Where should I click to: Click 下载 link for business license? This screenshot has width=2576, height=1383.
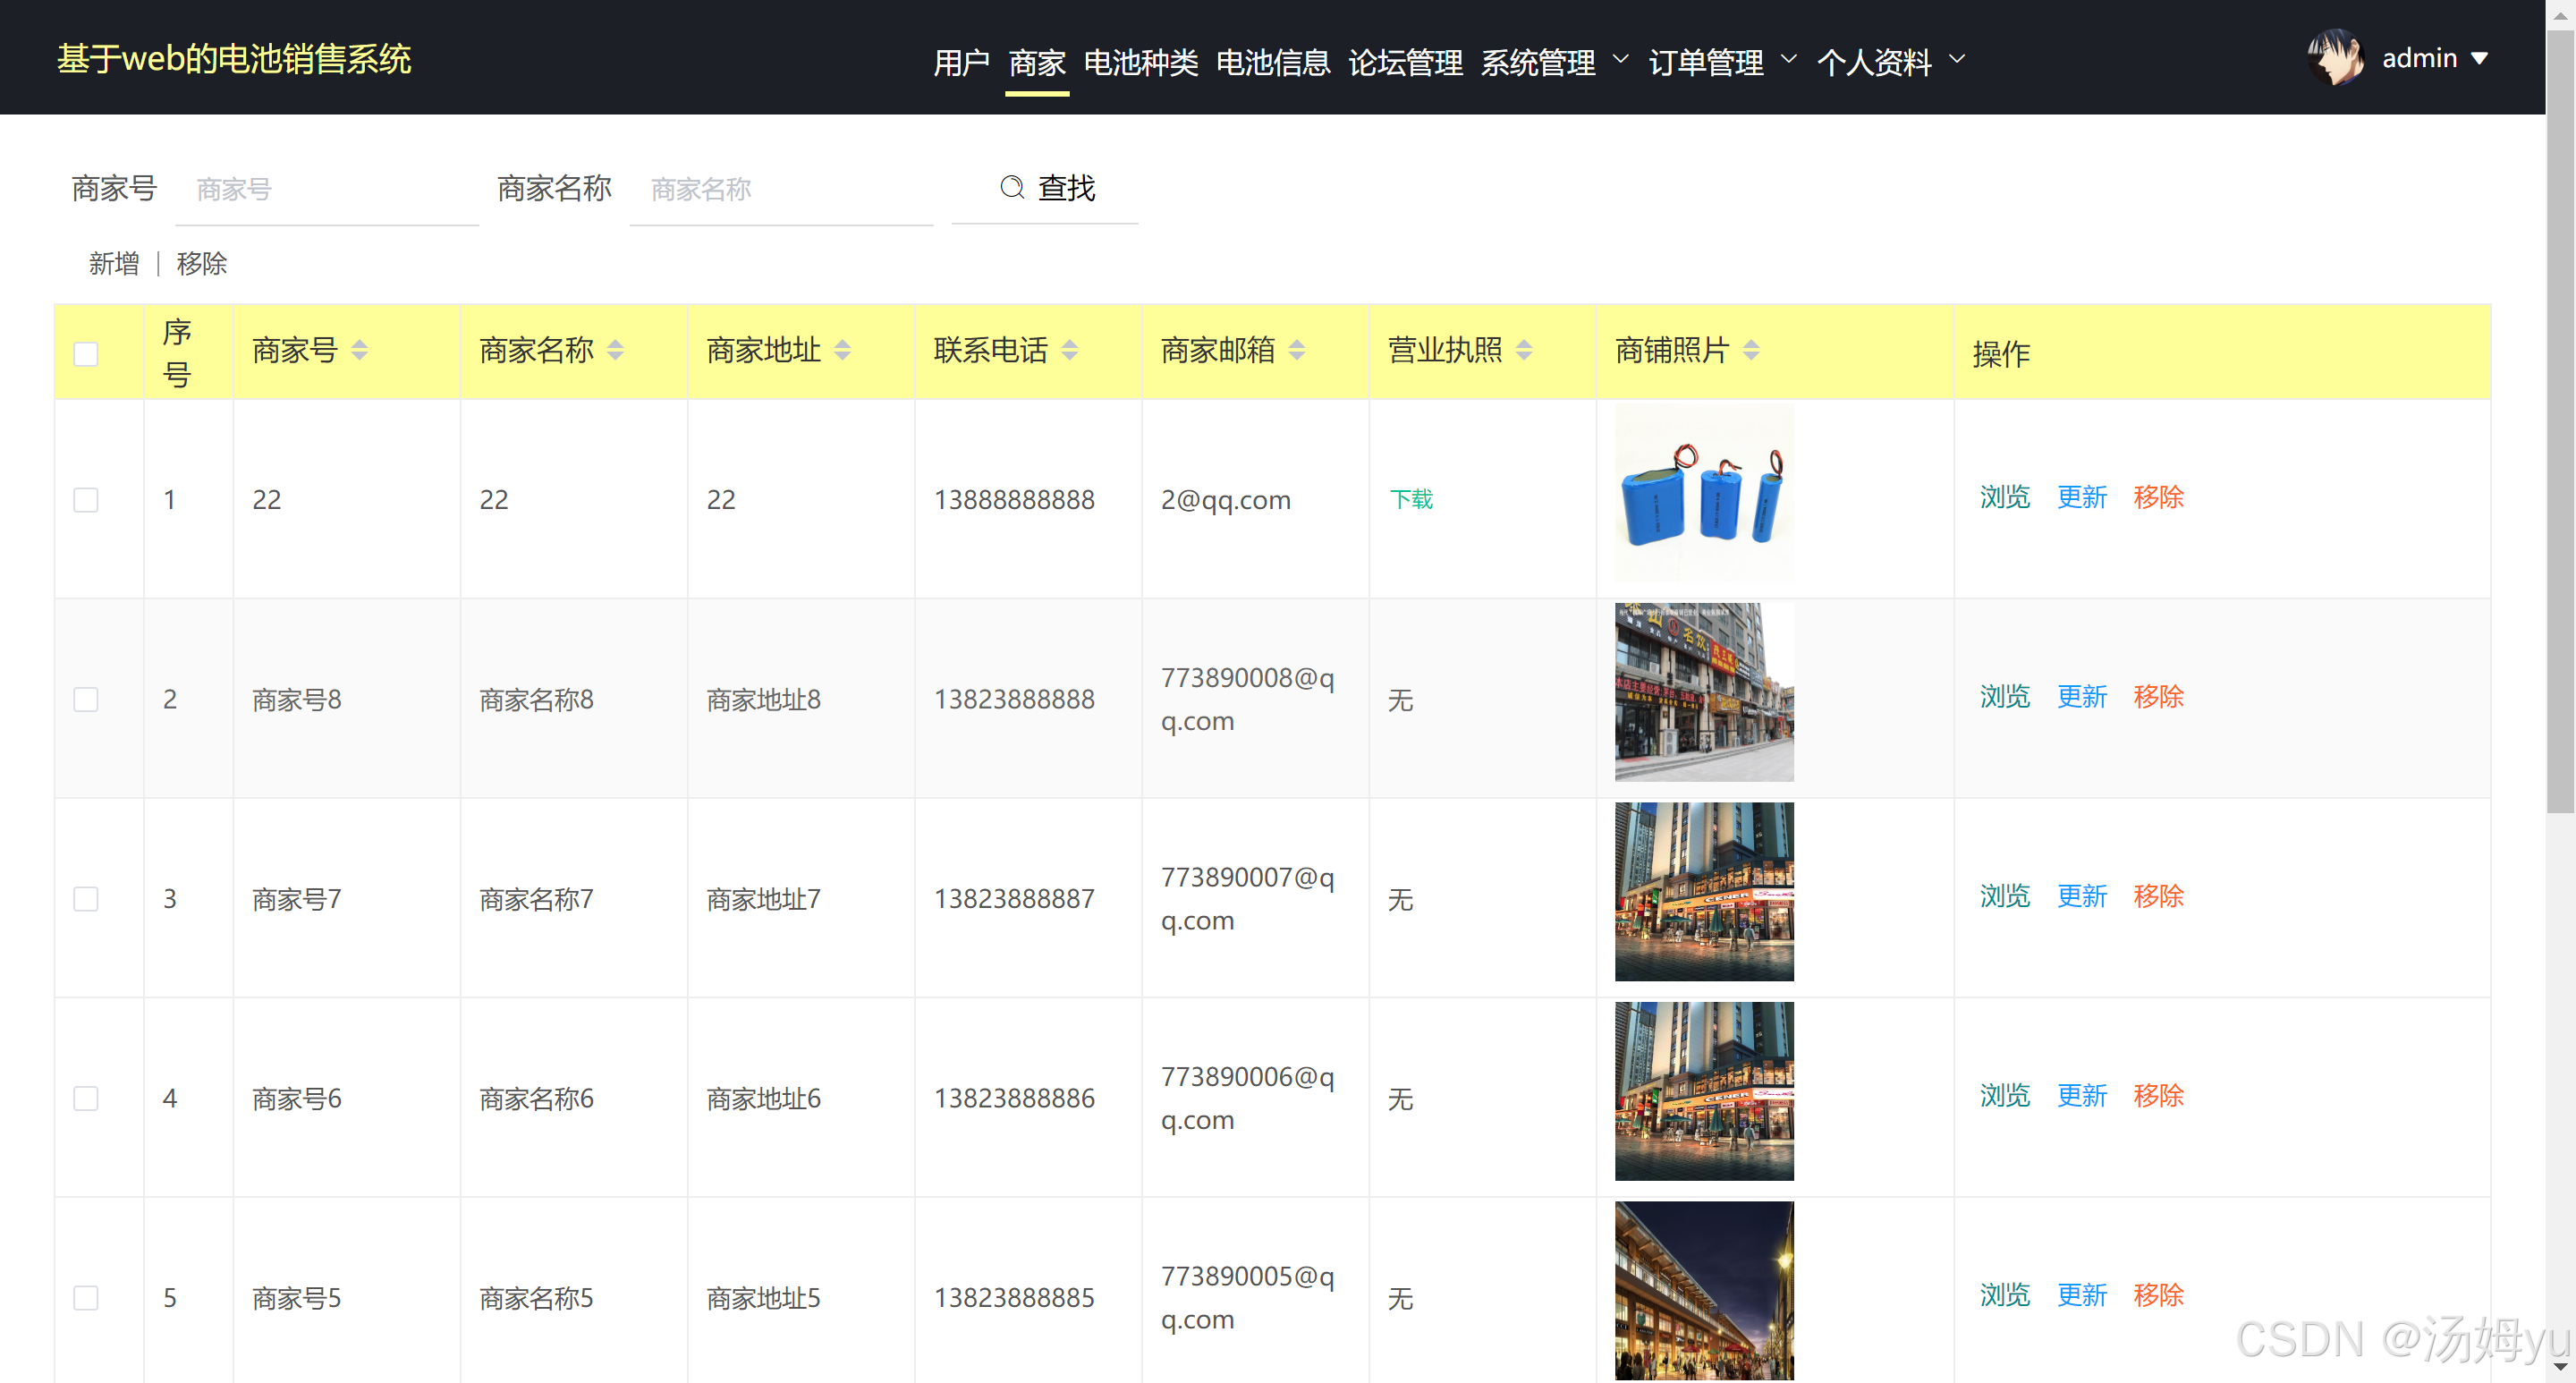1411,499
